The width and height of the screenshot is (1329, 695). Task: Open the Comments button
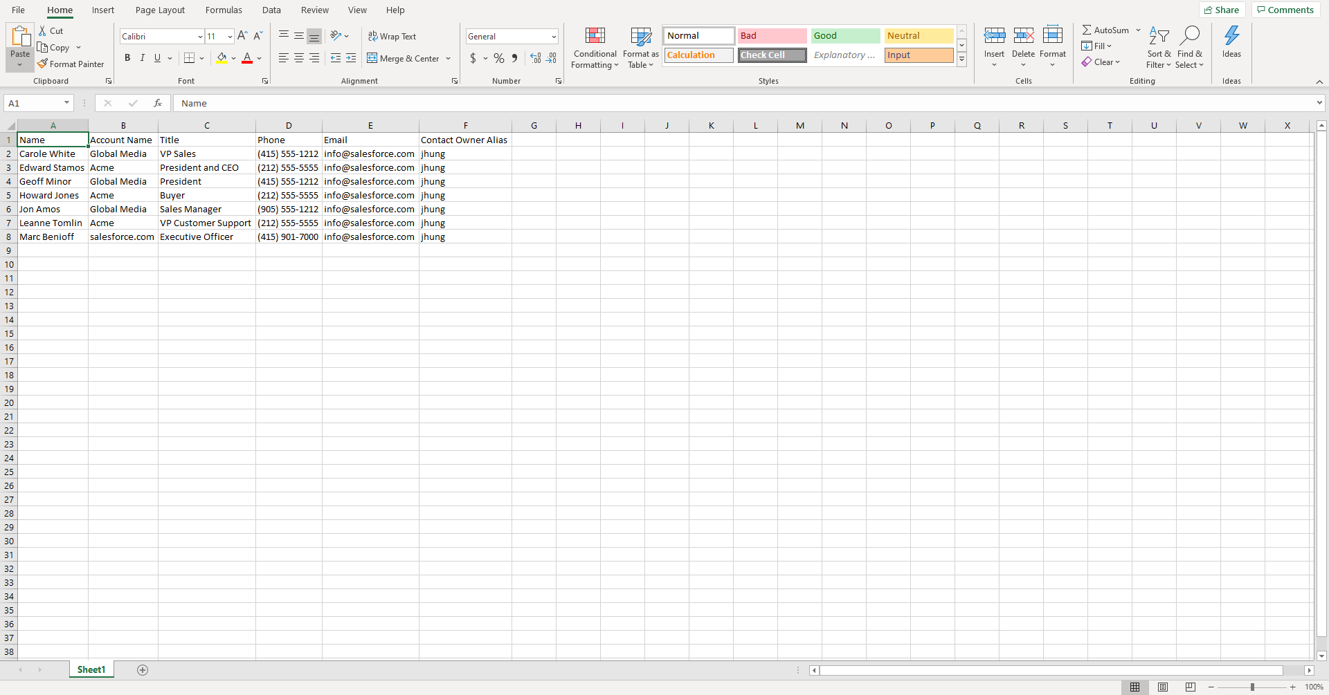click(x=1285, y=10)
